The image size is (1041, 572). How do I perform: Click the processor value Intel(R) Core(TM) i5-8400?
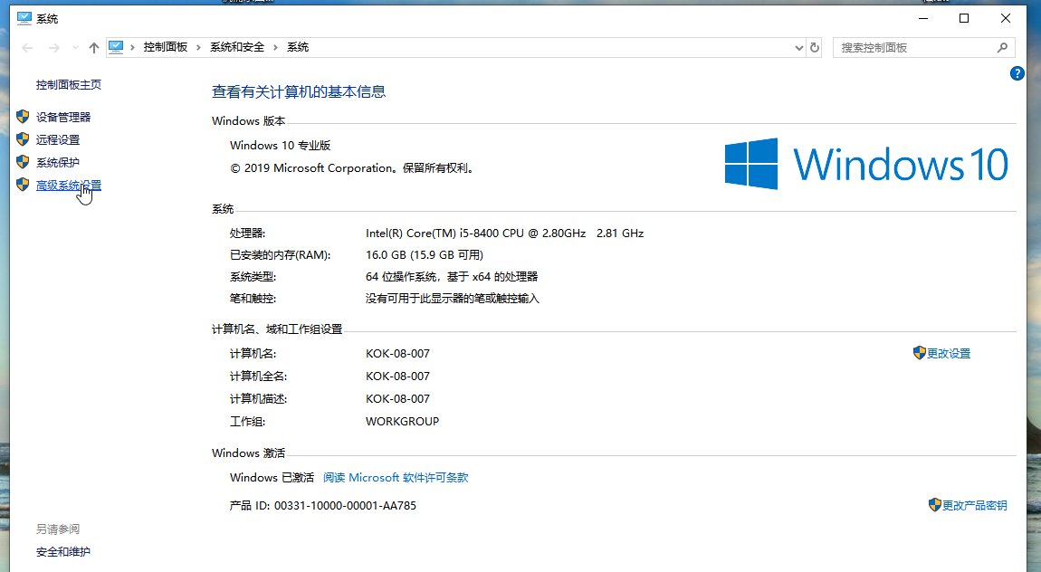coord(504,234)
